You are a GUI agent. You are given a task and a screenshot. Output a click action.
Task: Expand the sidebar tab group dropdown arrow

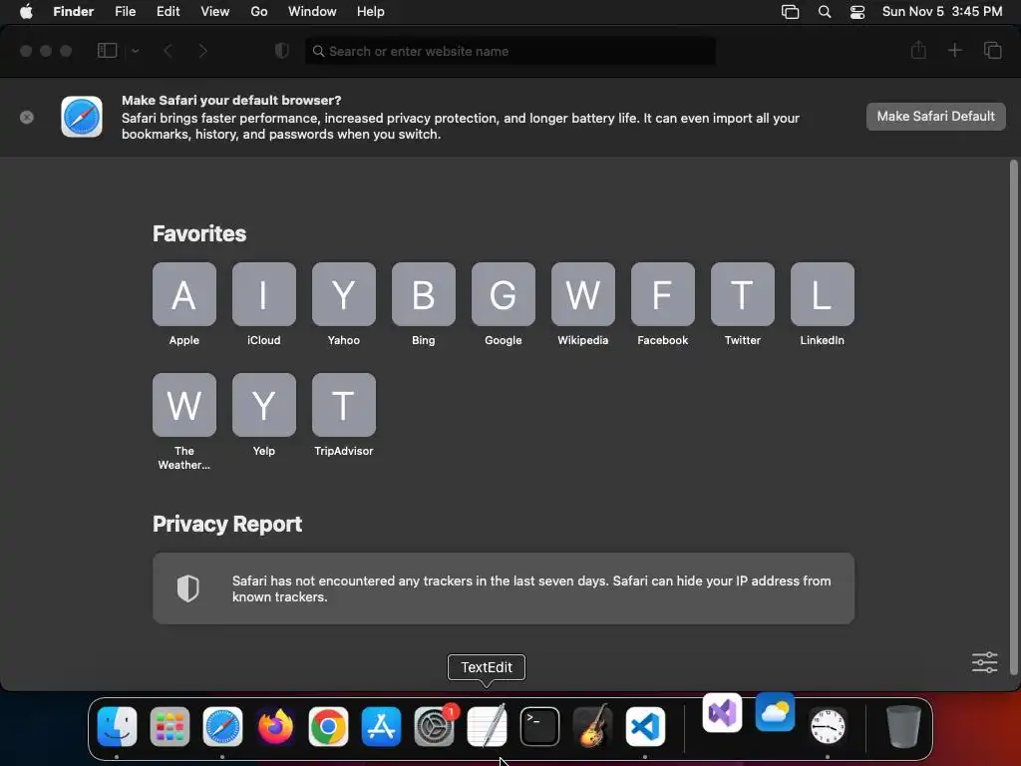tap(136, 51)
